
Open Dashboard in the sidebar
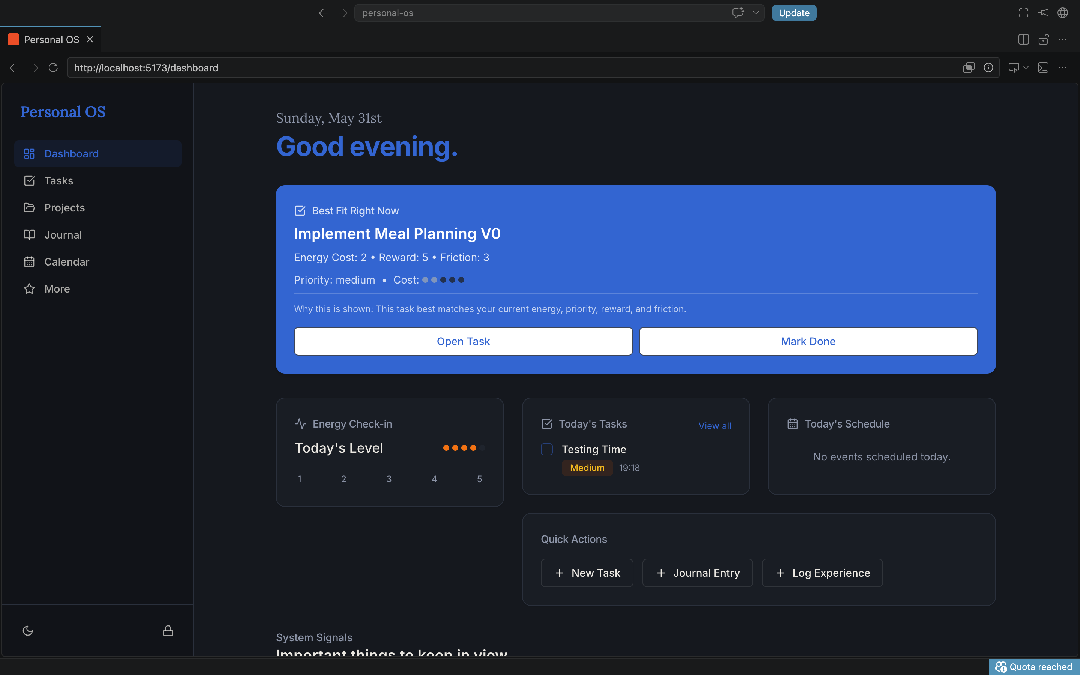point(98,154)
